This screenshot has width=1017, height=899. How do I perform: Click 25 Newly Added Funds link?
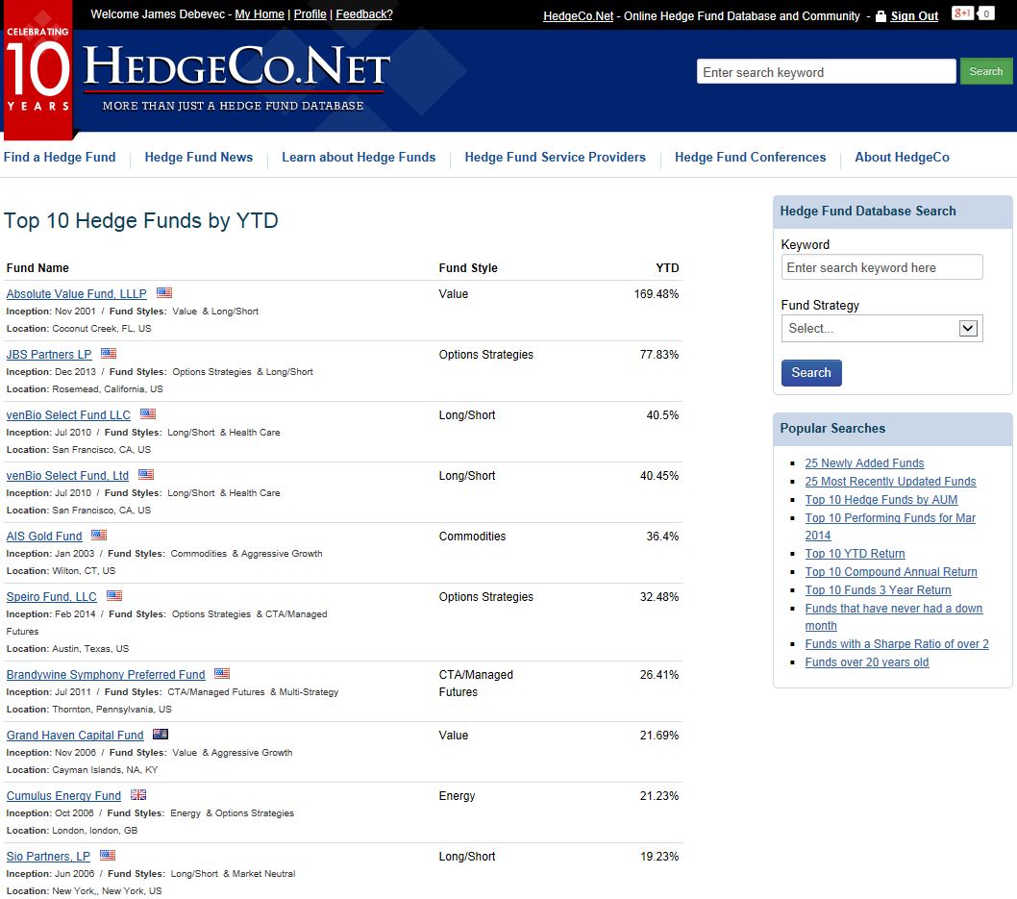pyautogui.click(x=864, y=463)
